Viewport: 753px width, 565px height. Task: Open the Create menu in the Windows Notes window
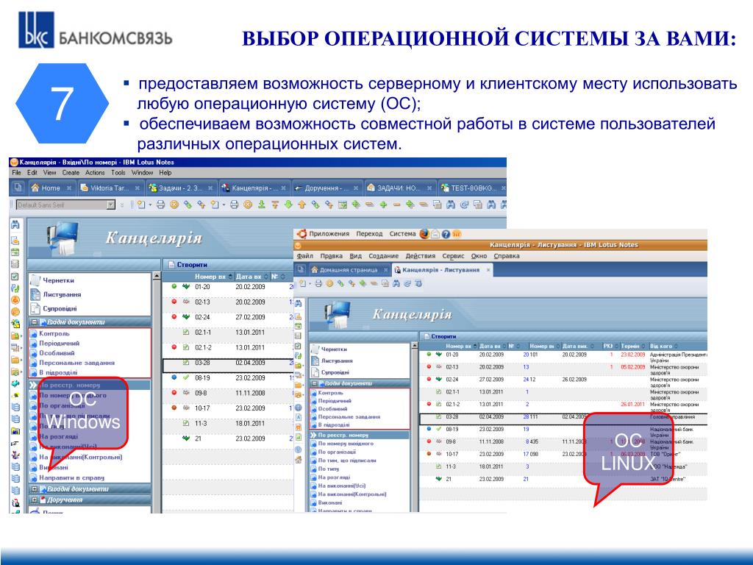[71, 172]
